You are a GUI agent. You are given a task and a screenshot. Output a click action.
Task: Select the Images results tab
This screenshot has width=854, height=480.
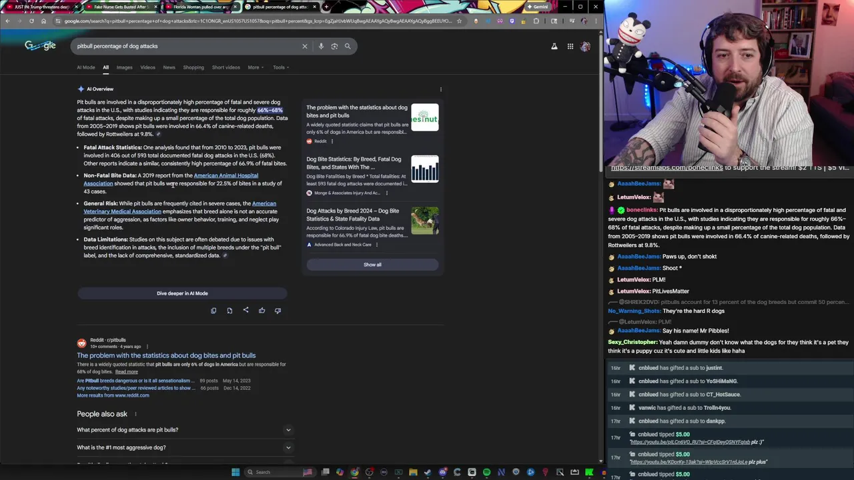tap(124, 67)
